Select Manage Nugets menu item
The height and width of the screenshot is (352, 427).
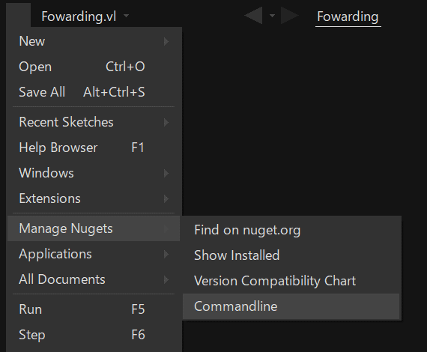point(94,228)
